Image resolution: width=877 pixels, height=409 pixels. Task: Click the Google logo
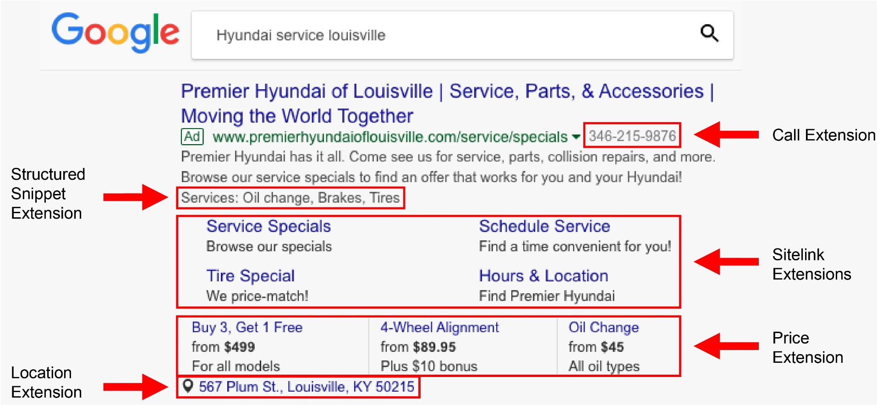click(x=115, y=32)
